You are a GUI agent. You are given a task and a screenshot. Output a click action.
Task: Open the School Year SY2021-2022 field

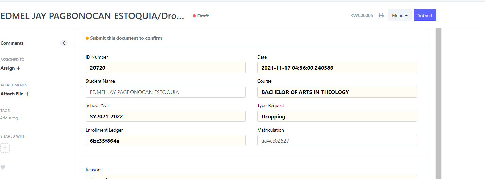[166, 116]
